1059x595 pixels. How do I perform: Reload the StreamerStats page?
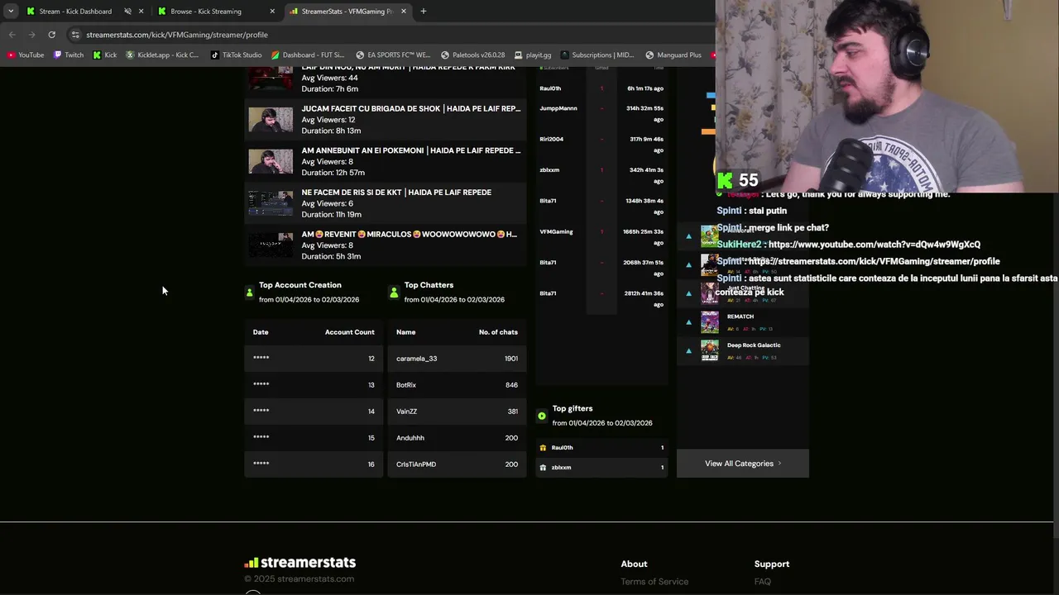(51, 35)
